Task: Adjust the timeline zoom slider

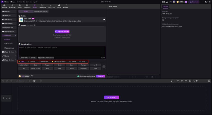Action: point(202,81)
